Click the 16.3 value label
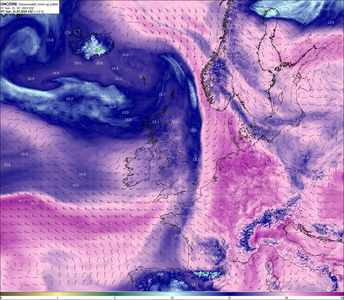The width and height of the screenshot is (344, 300). 69,99
